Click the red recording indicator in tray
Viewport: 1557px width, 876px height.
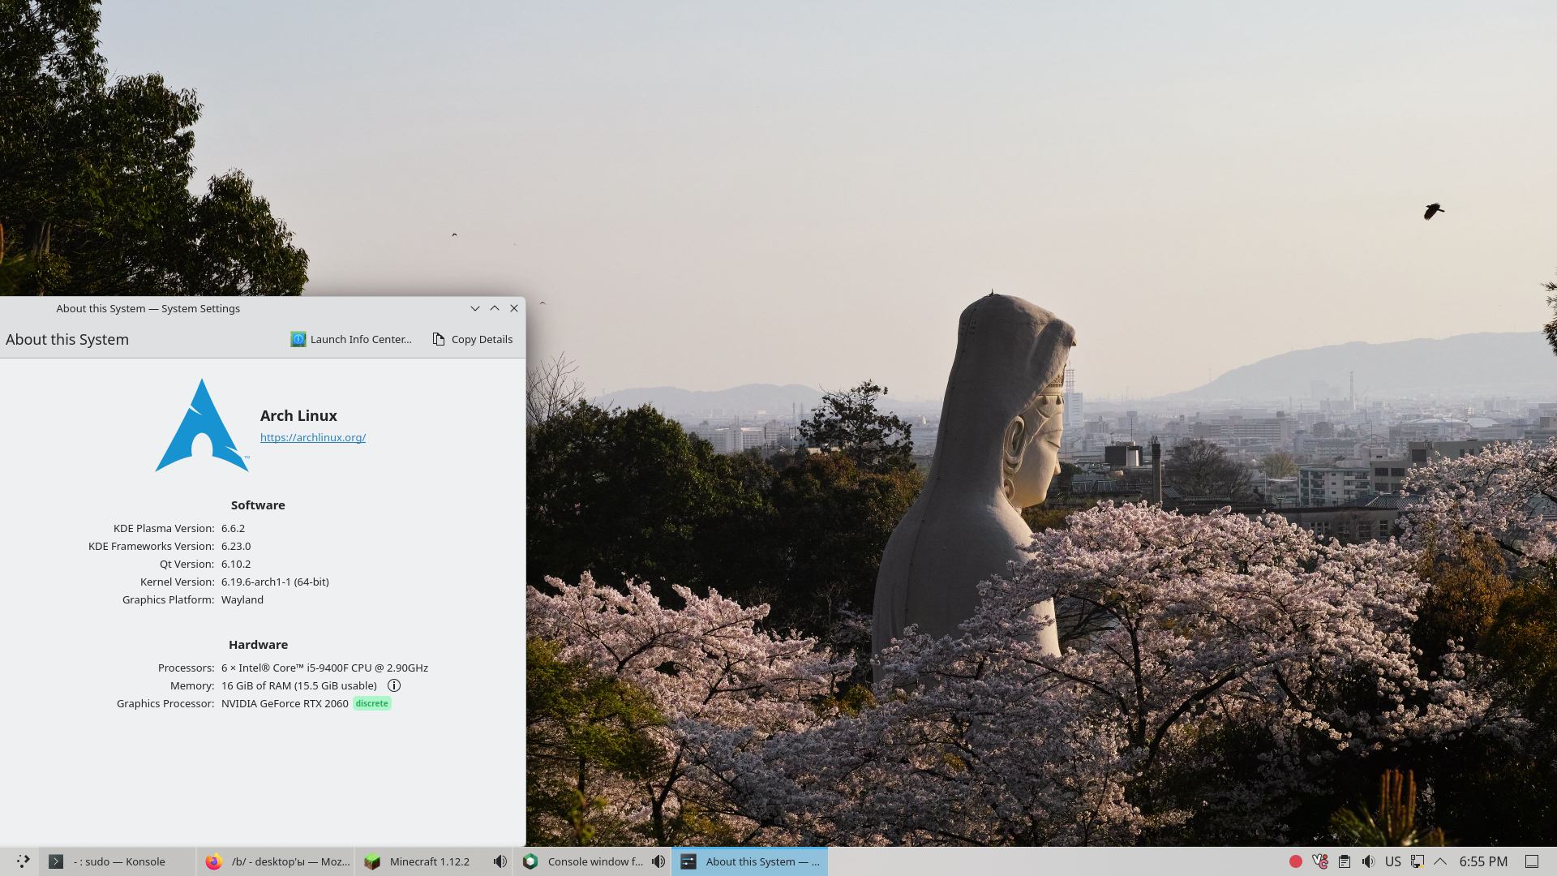tap(1296, 861)
